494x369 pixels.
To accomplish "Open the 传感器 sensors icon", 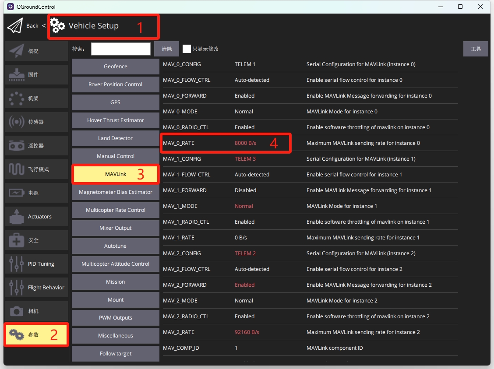I will pyautogui.click(x=16, y=122).
